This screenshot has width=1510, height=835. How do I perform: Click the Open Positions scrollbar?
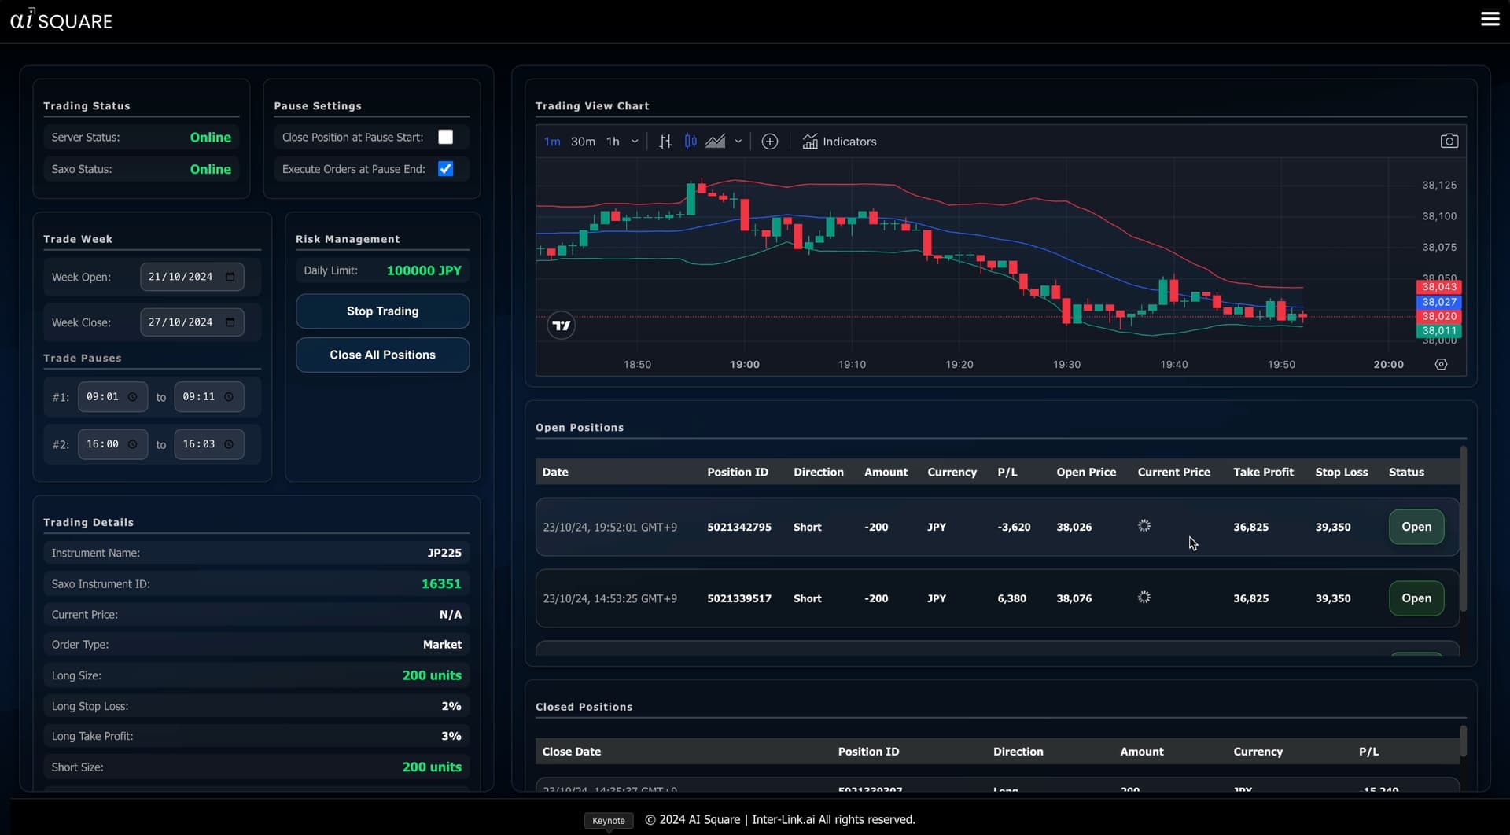click(x=1463, y=529)
